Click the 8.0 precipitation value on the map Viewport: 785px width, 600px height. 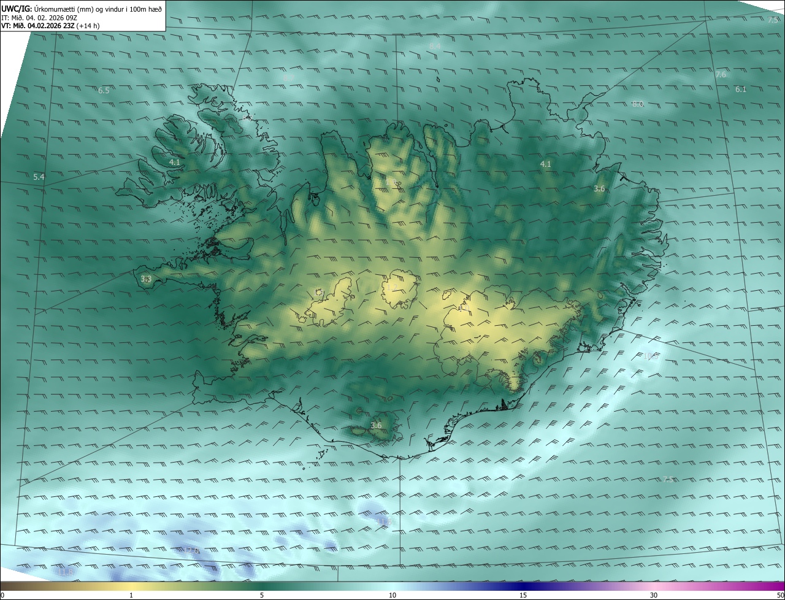(x=638, y=104)
